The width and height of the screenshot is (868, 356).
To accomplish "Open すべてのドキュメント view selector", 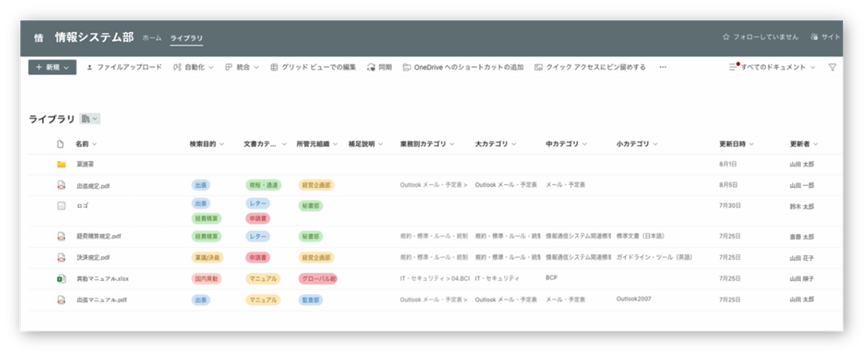I will 772,68.
